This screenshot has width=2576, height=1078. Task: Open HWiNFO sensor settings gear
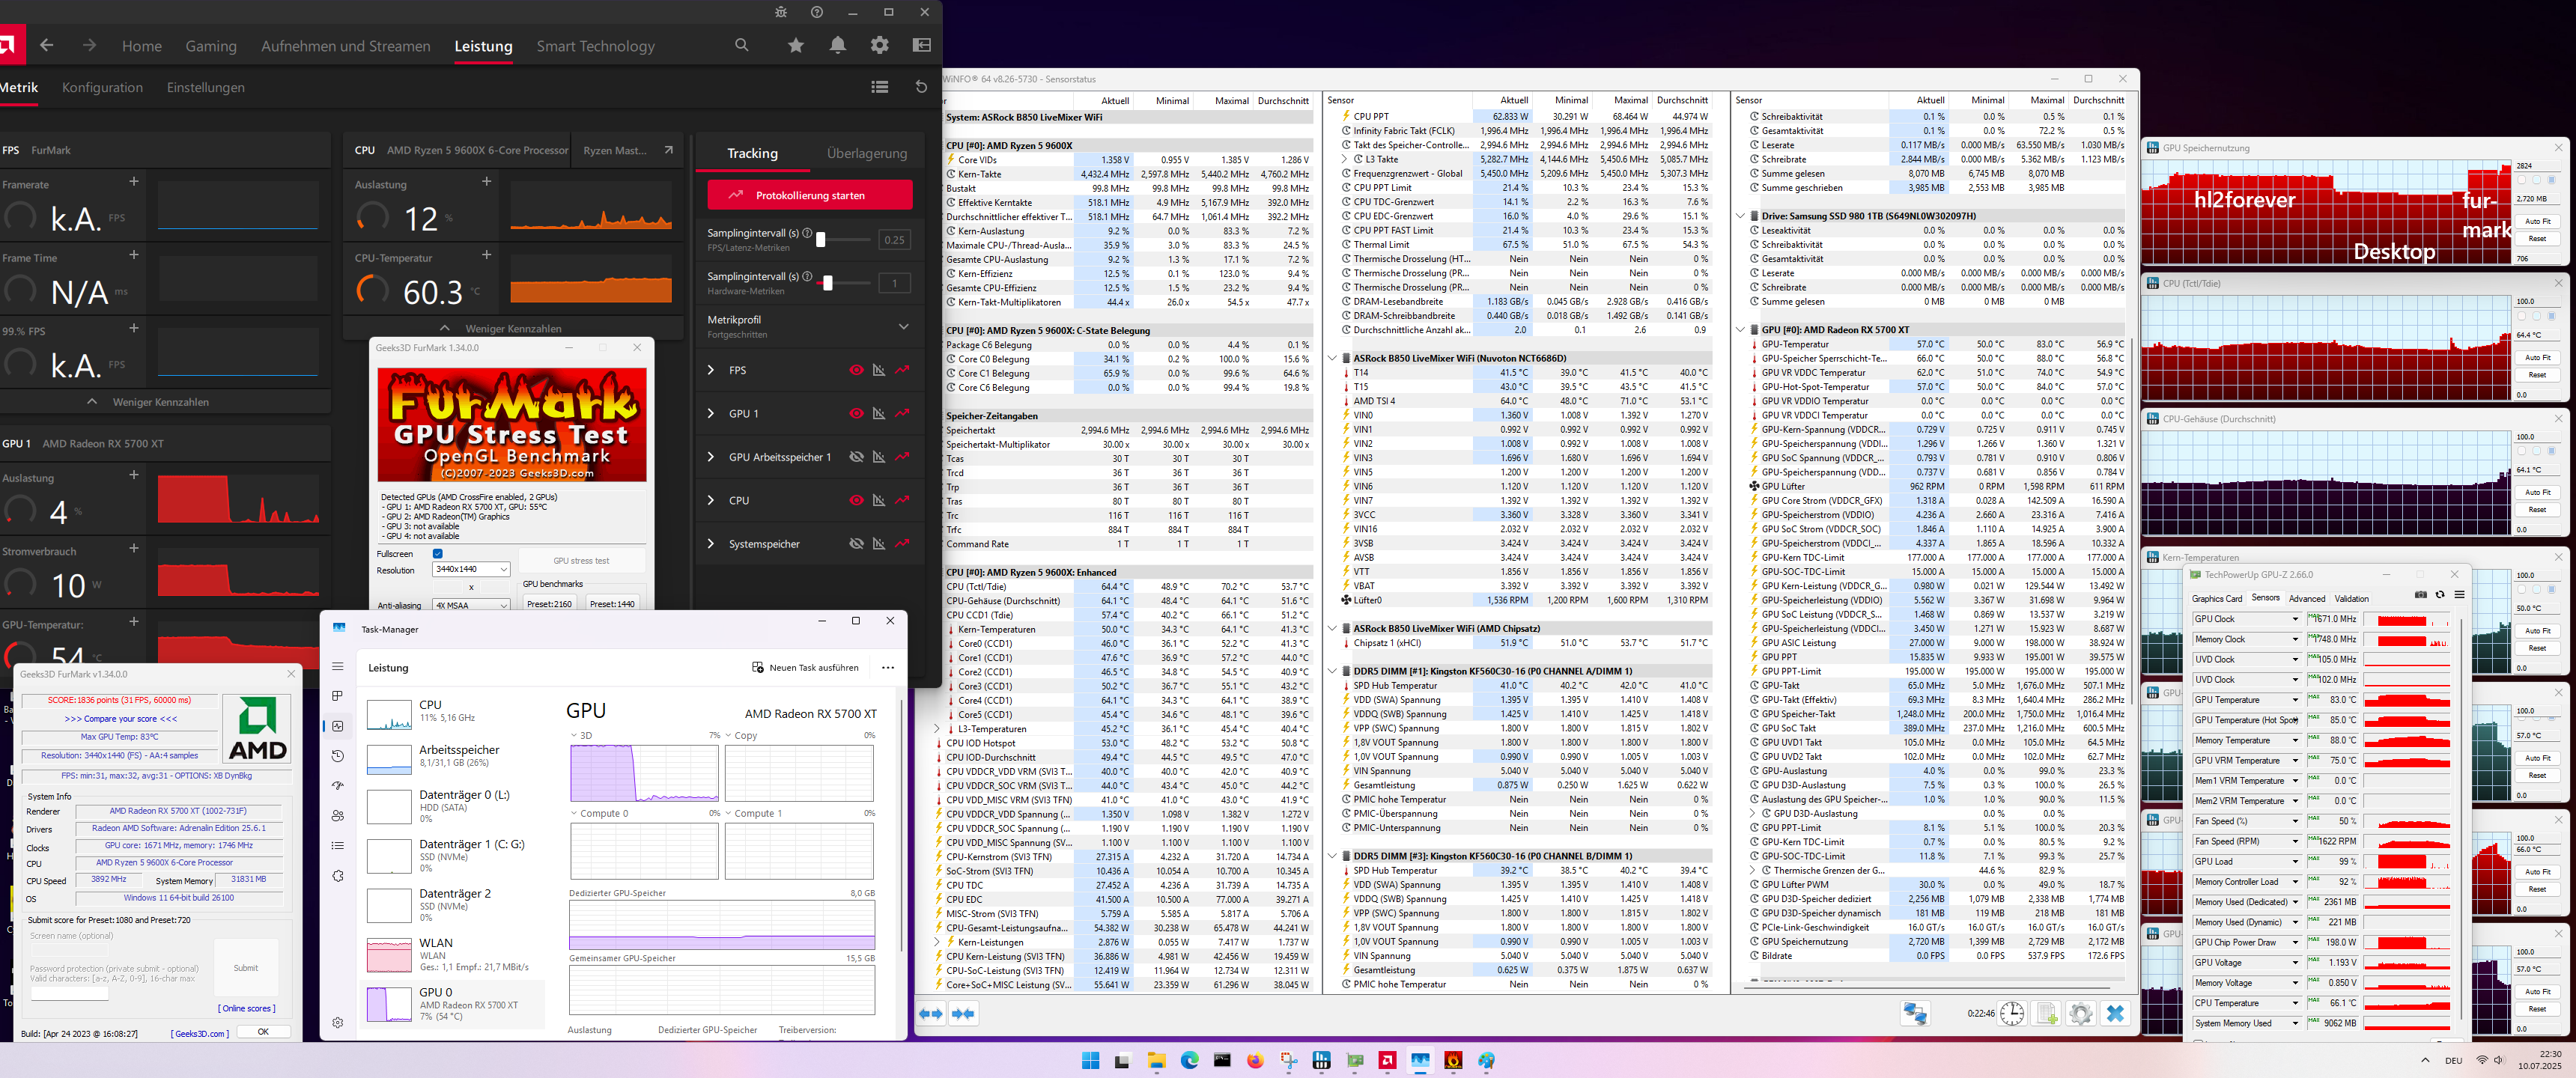(2081, 1014)
